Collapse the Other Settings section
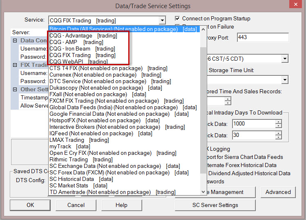This screenshot has height=220, width=306. tap(15, 89)
